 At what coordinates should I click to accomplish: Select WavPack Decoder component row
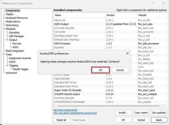click(110, 98)
